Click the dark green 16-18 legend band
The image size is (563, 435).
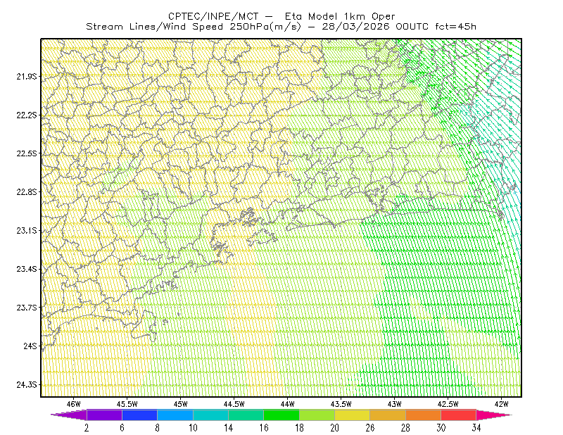(x=281, y=415)
